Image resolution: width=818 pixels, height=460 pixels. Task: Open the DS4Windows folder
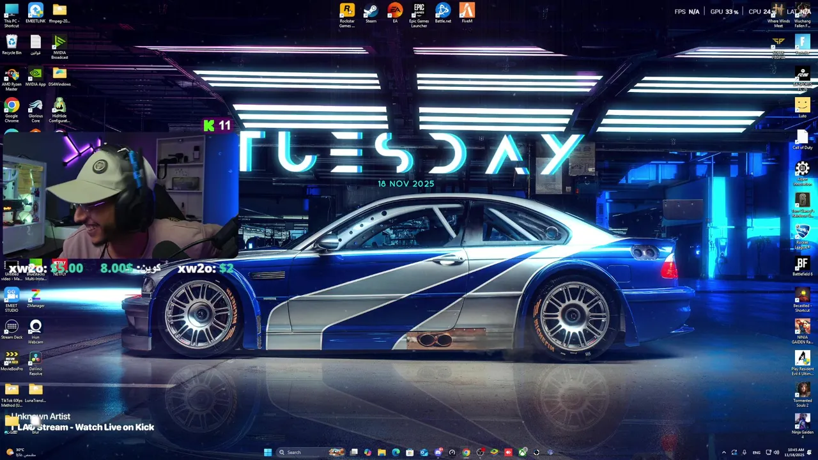tap(59, 77)
